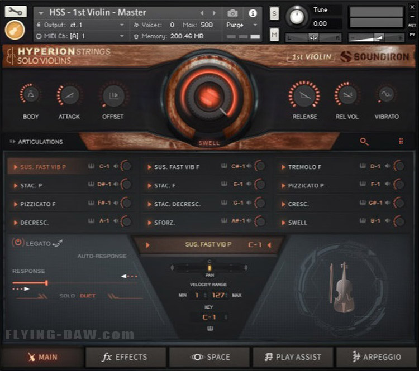The image size is (419, 371).
Task: Open the MIDI Ch dropdown
Action: 80,36
